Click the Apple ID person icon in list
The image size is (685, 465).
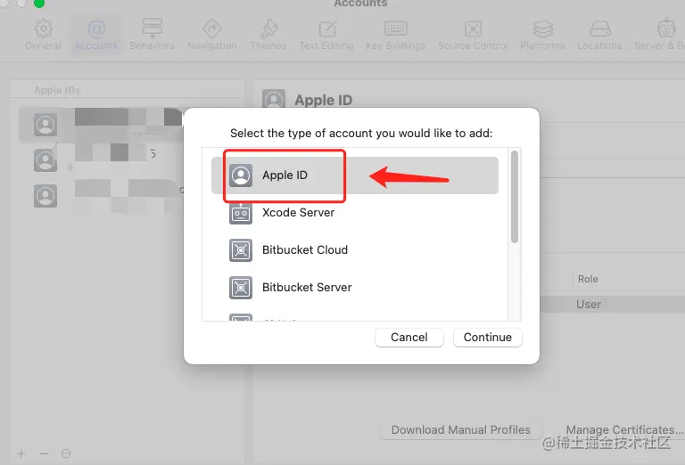(x=241, y=175)
